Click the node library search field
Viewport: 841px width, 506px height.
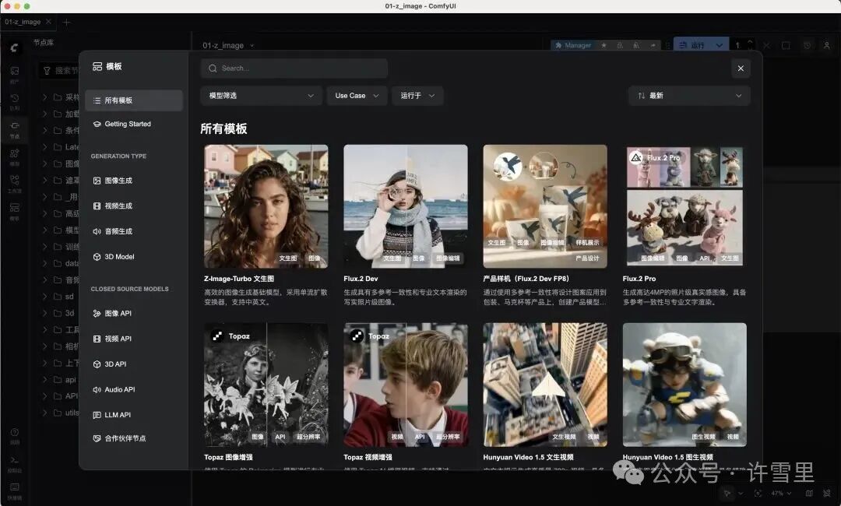pyautogui.click(x=59, y=71)
